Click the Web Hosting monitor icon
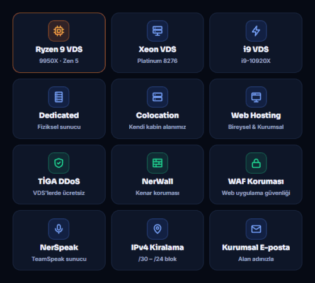 (x=256, y=97)
